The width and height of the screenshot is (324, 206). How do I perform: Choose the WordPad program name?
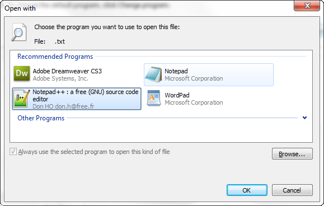coord(177,95)
